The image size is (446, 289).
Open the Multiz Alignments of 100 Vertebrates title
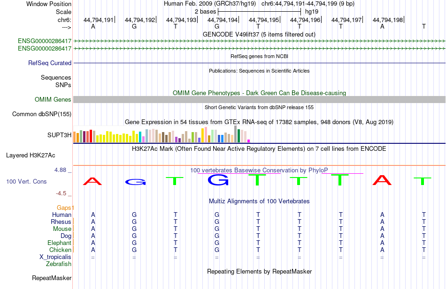(x=259, y=201)
